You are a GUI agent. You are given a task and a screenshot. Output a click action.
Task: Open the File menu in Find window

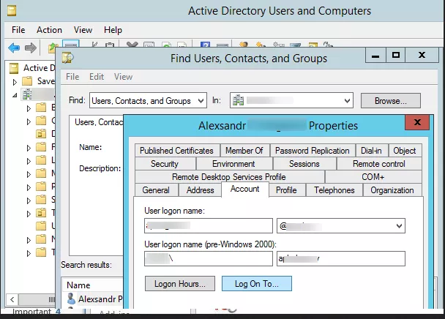72,77
